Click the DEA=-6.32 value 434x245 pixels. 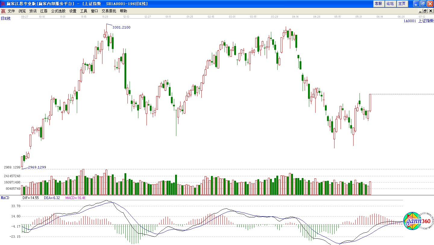pyautogui.click(x=52, y=198)
